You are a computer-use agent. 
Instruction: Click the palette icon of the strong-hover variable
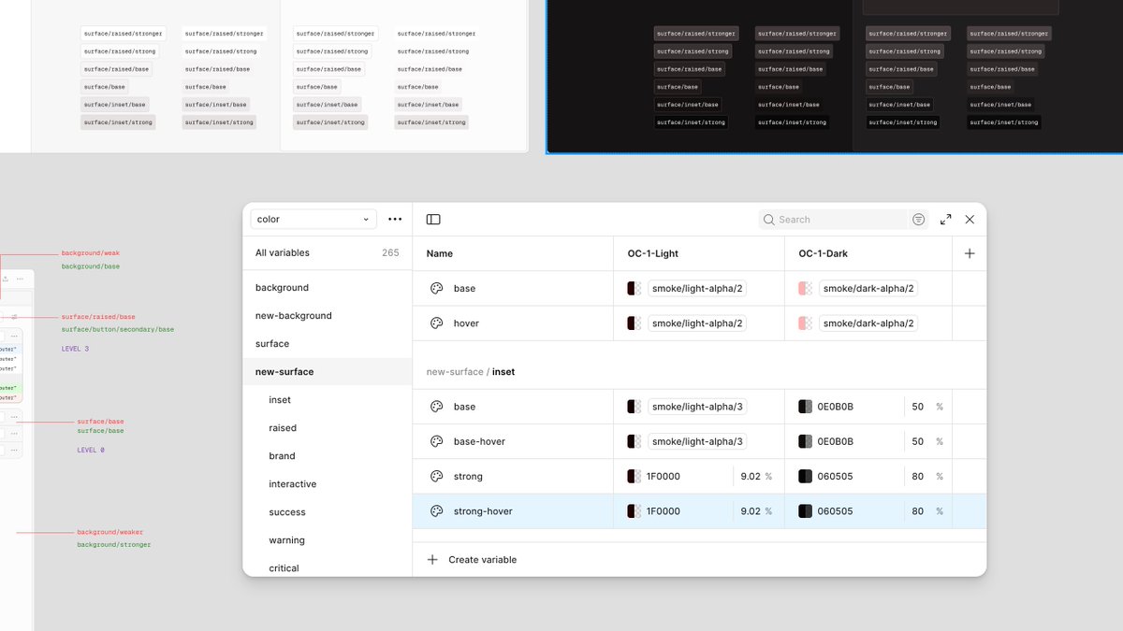point(436,511)
